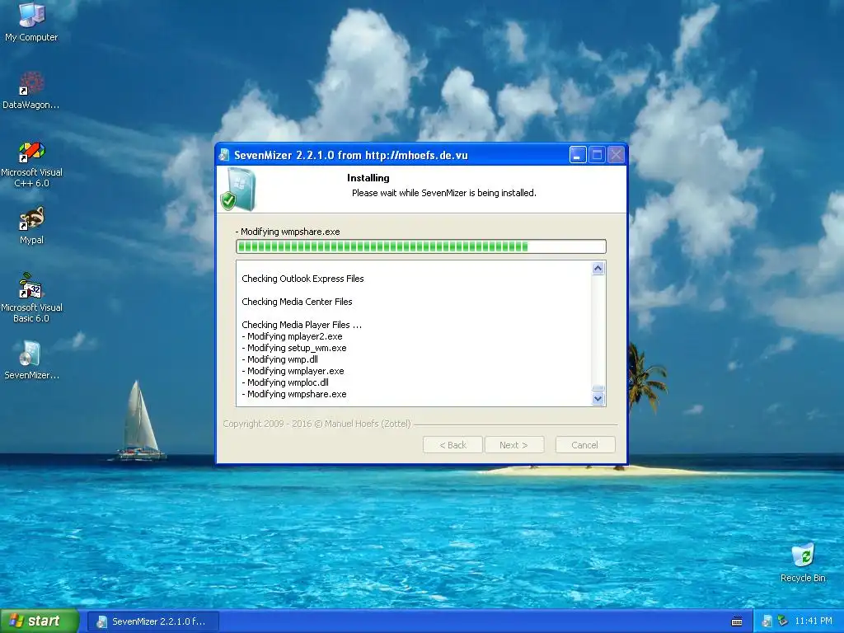Select the Recycle Bin icon
The height and width of the screenshot is (633, 844).
point(803,562)
